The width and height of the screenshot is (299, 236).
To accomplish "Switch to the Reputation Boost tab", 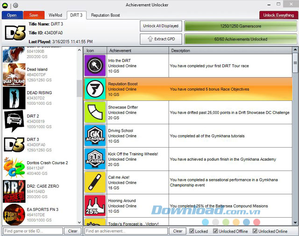I will pos(106,15).
